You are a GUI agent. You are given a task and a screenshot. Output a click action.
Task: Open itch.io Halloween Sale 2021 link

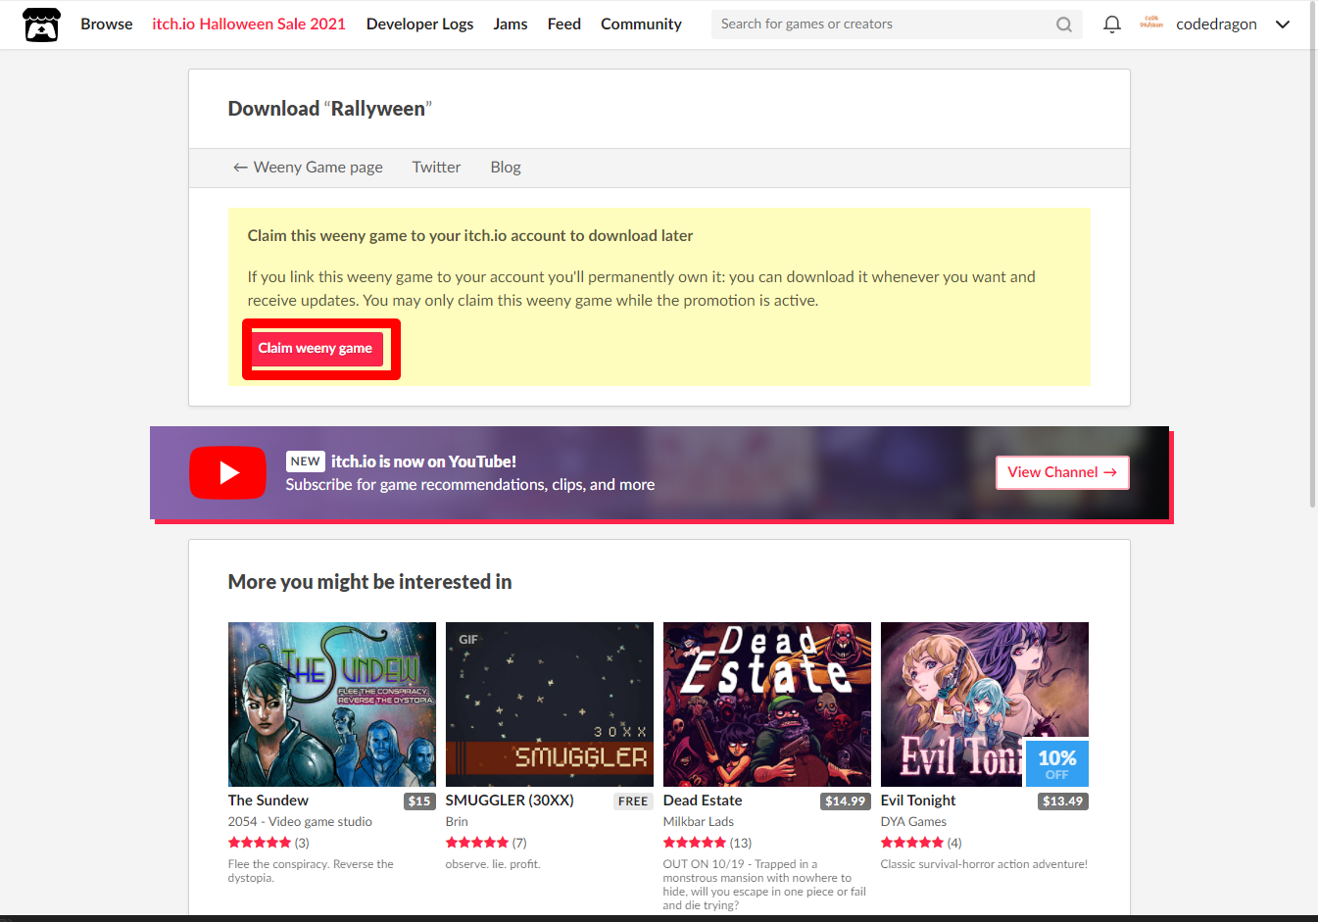(x=249, y=24)
